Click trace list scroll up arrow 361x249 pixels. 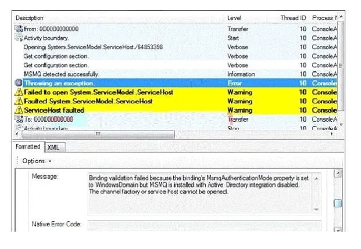pos(341,17)
